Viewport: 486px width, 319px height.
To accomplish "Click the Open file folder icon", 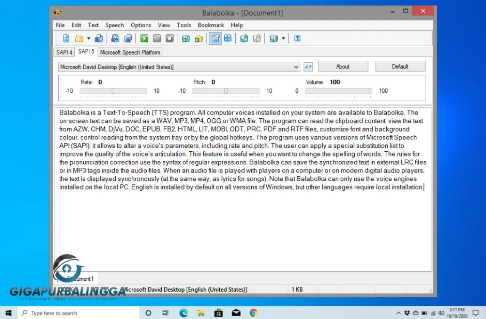I will pyautogui.click(x=80, y=39).
